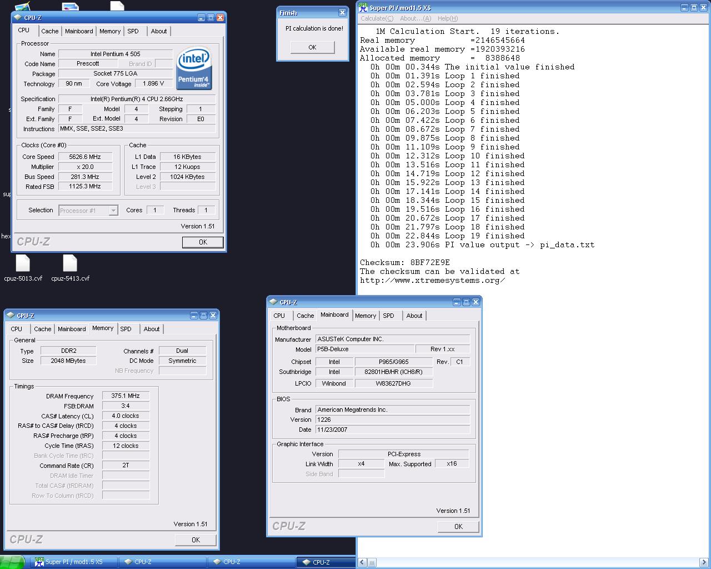The width and height of the screenshot is (711, 569).
Task: Click OK in the CPU-Z Memory window
Action: (x=196, y=540)
